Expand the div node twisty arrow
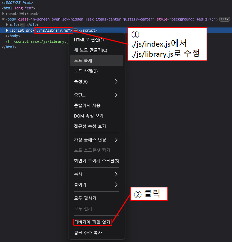 8,25
